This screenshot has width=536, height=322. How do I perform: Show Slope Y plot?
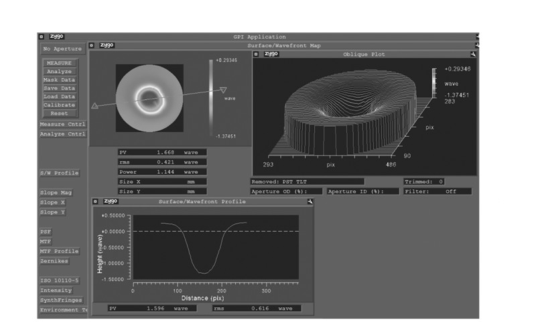click(x=53, y=212)
